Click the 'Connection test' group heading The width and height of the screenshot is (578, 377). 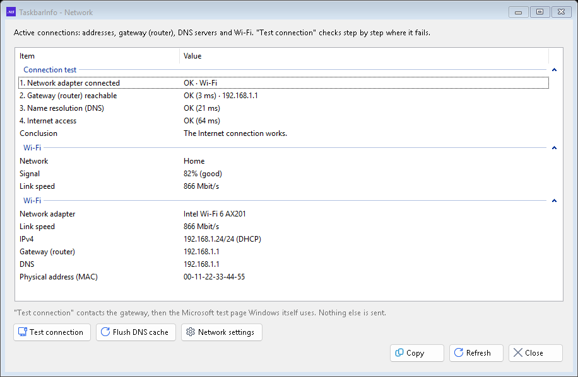[x=50, y=70]
